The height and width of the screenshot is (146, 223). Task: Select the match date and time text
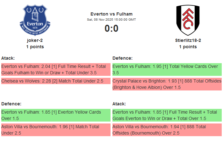click(x=111, y=20)
